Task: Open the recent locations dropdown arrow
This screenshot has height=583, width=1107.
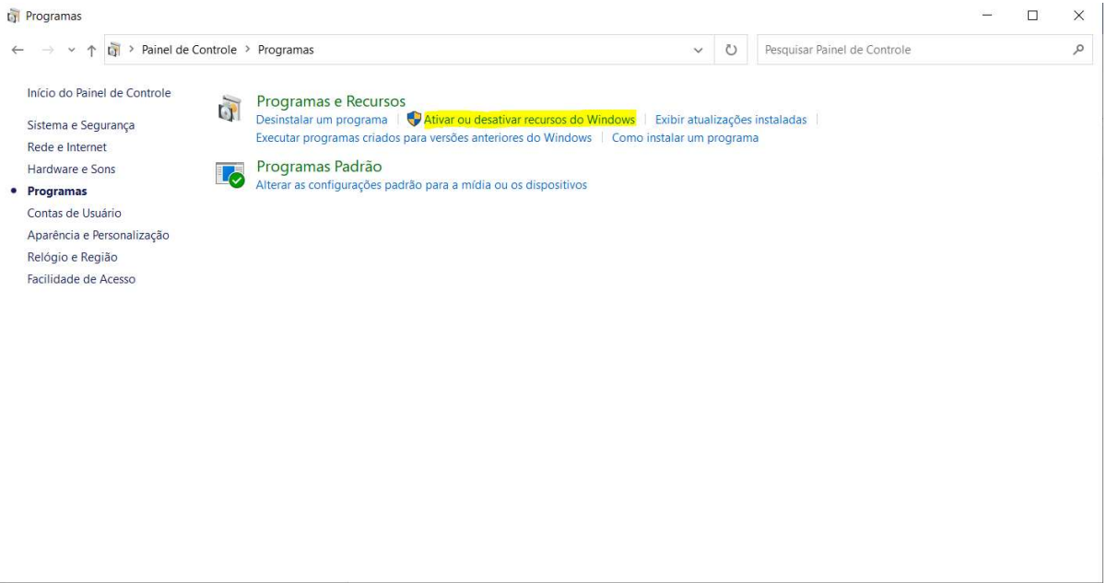Action: pyautogui.click(x=71, y=50)
